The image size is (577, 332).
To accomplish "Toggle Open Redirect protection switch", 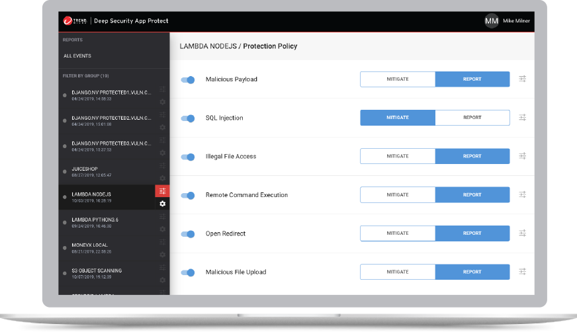I will (188, 234).
